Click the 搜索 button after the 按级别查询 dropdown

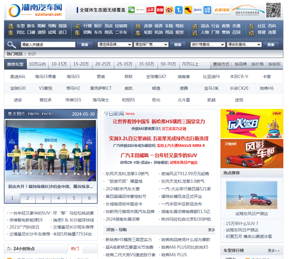(271, 44)
